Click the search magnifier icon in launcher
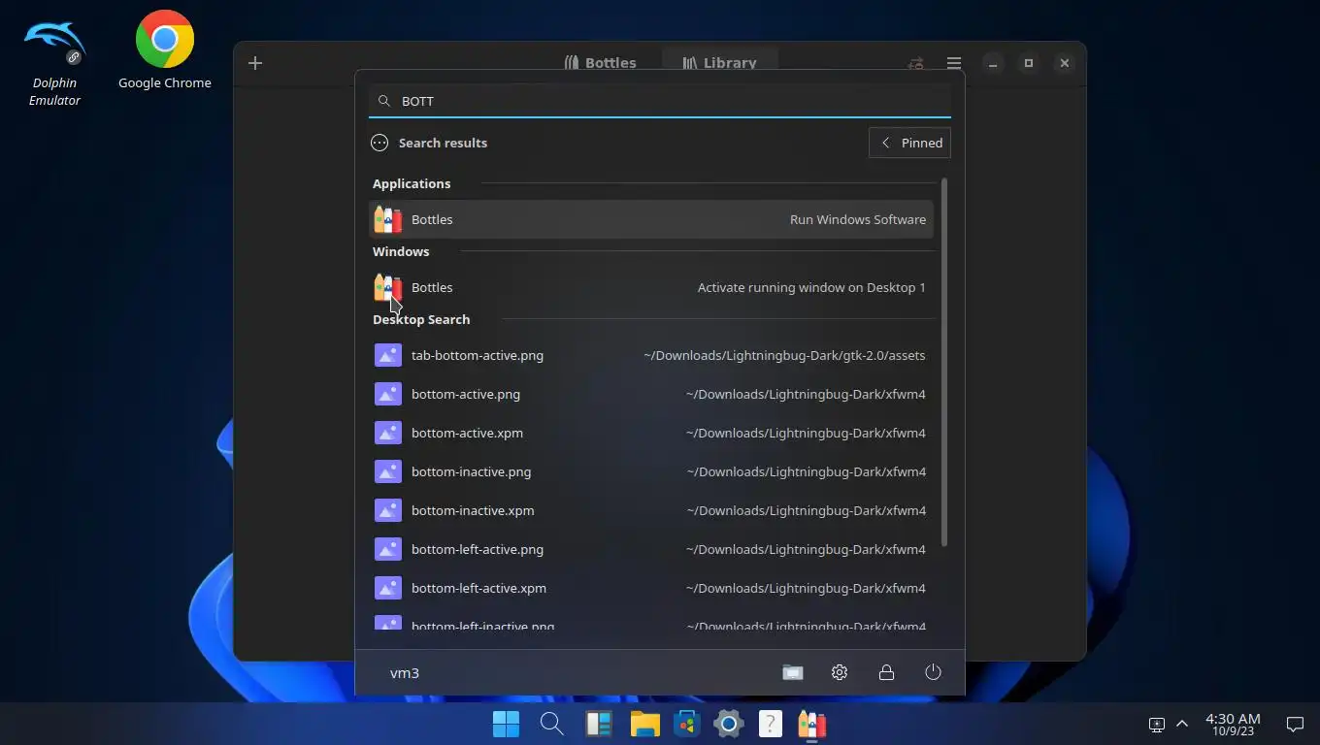The height and width of the screenshot is (745, 1320). pyautogui.click(x=384, y=101)
